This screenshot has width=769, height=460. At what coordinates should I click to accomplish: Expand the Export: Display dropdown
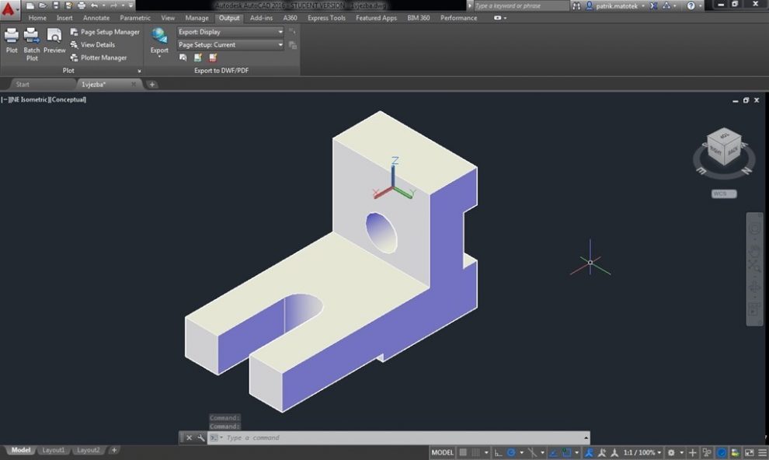tap(231, 32)
